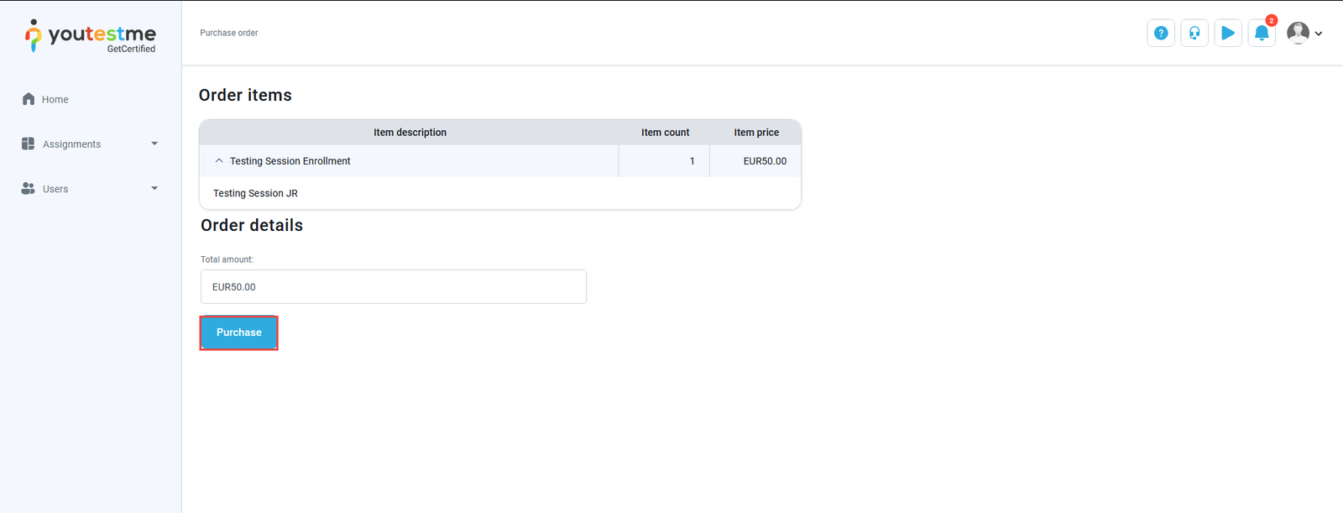
Task: Click the Testing Session JR entry
Action: 255,193
